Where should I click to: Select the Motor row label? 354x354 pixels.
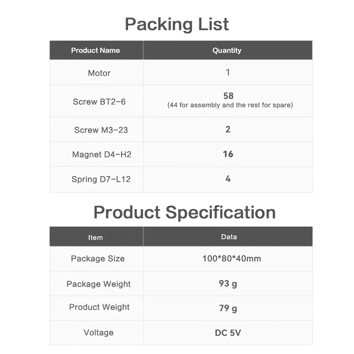(x=99, y=73)
